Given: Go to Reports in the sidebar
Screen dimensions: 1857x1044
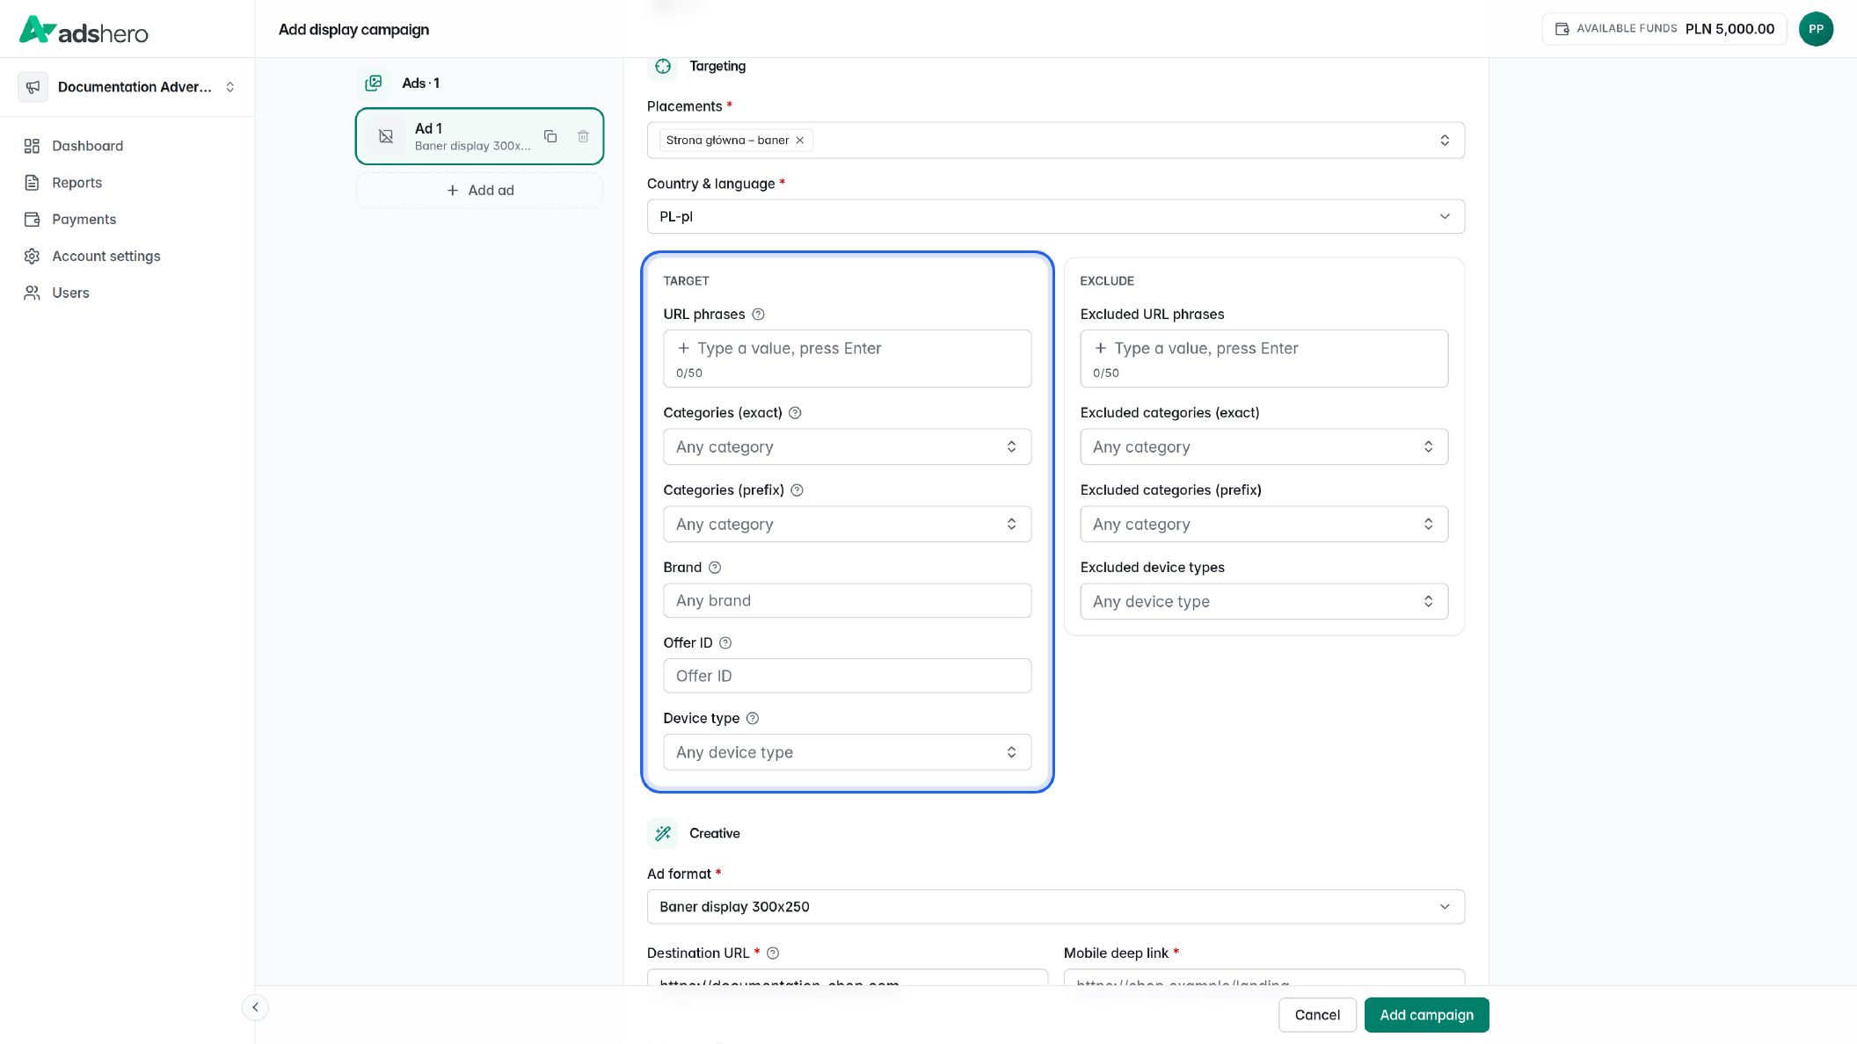Looking at the screenshot, I should [76, 183].
